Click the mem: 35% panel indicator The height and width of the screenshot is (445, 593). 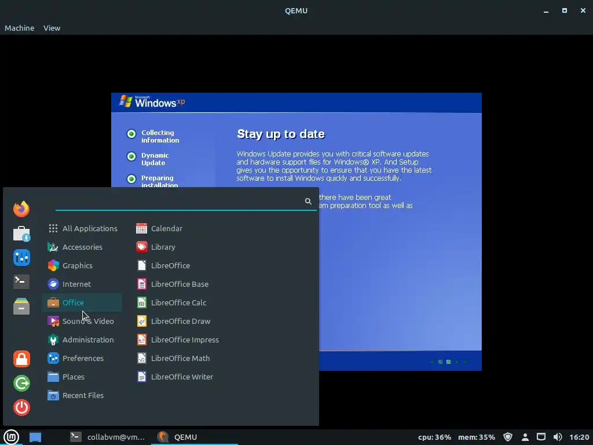pyautogui.click(x=477, y=437)
